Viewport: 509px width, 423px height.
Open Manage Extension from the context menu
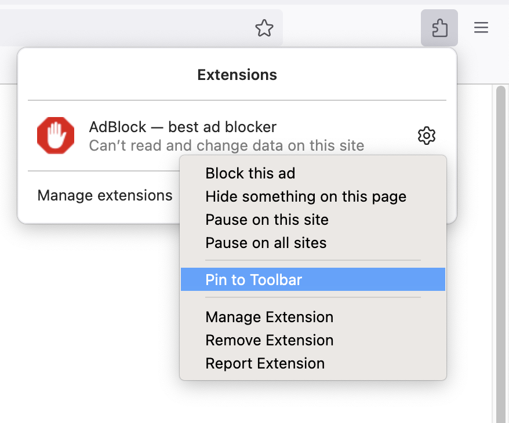tap(269, 317)
